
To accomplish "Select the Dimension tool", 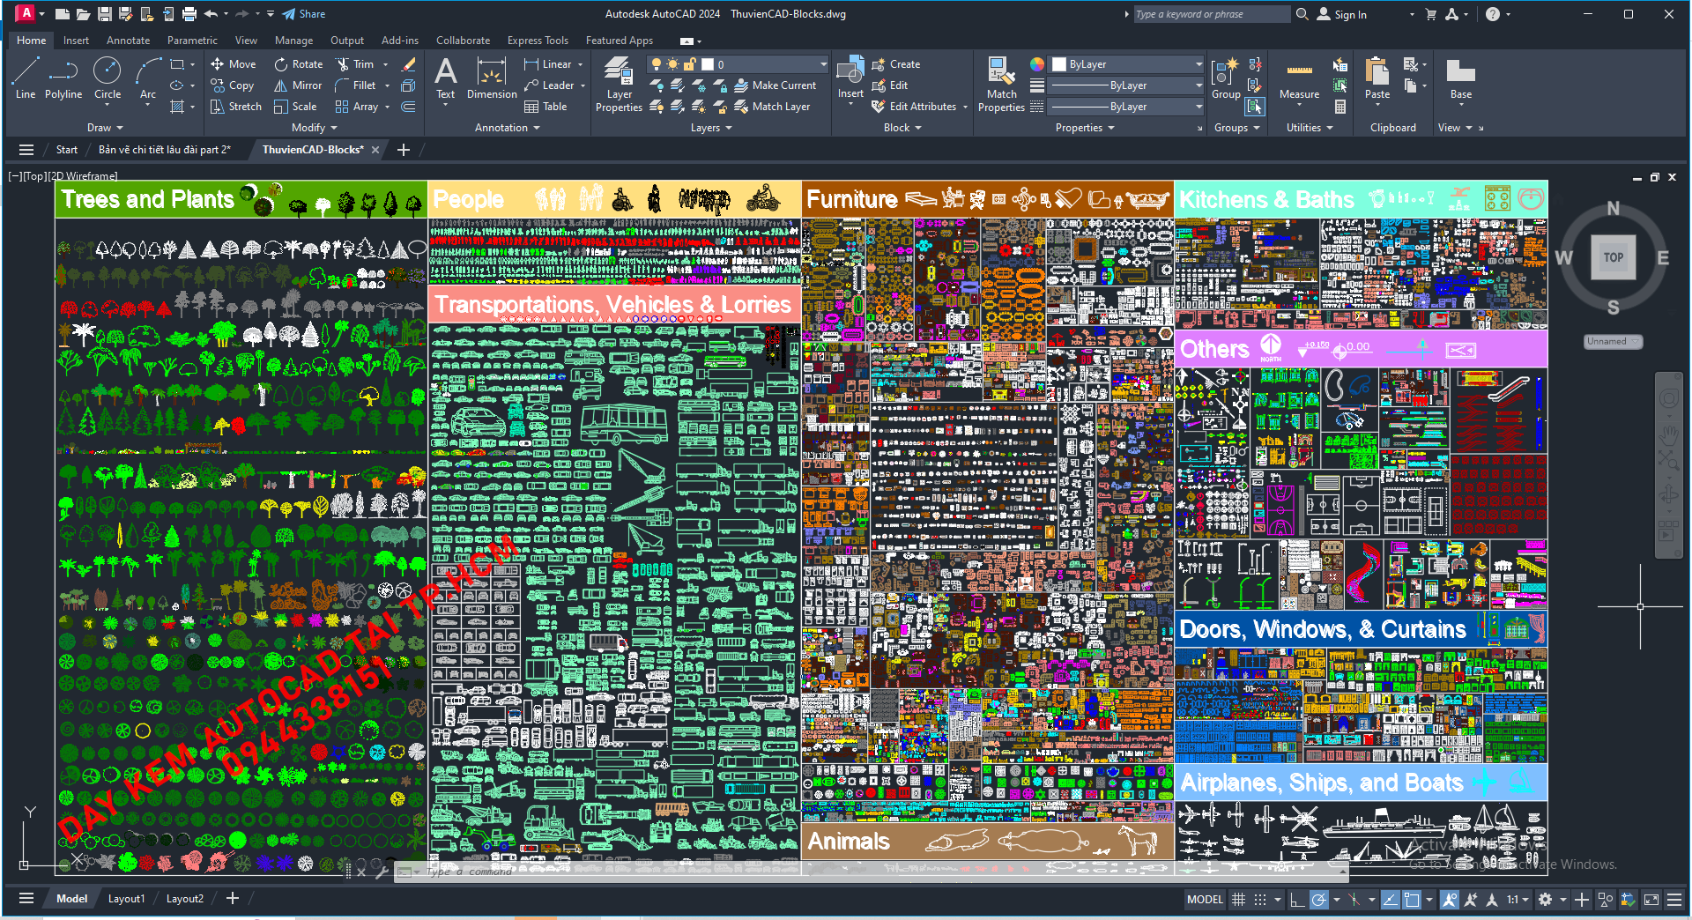I will (x=492, y=78).
